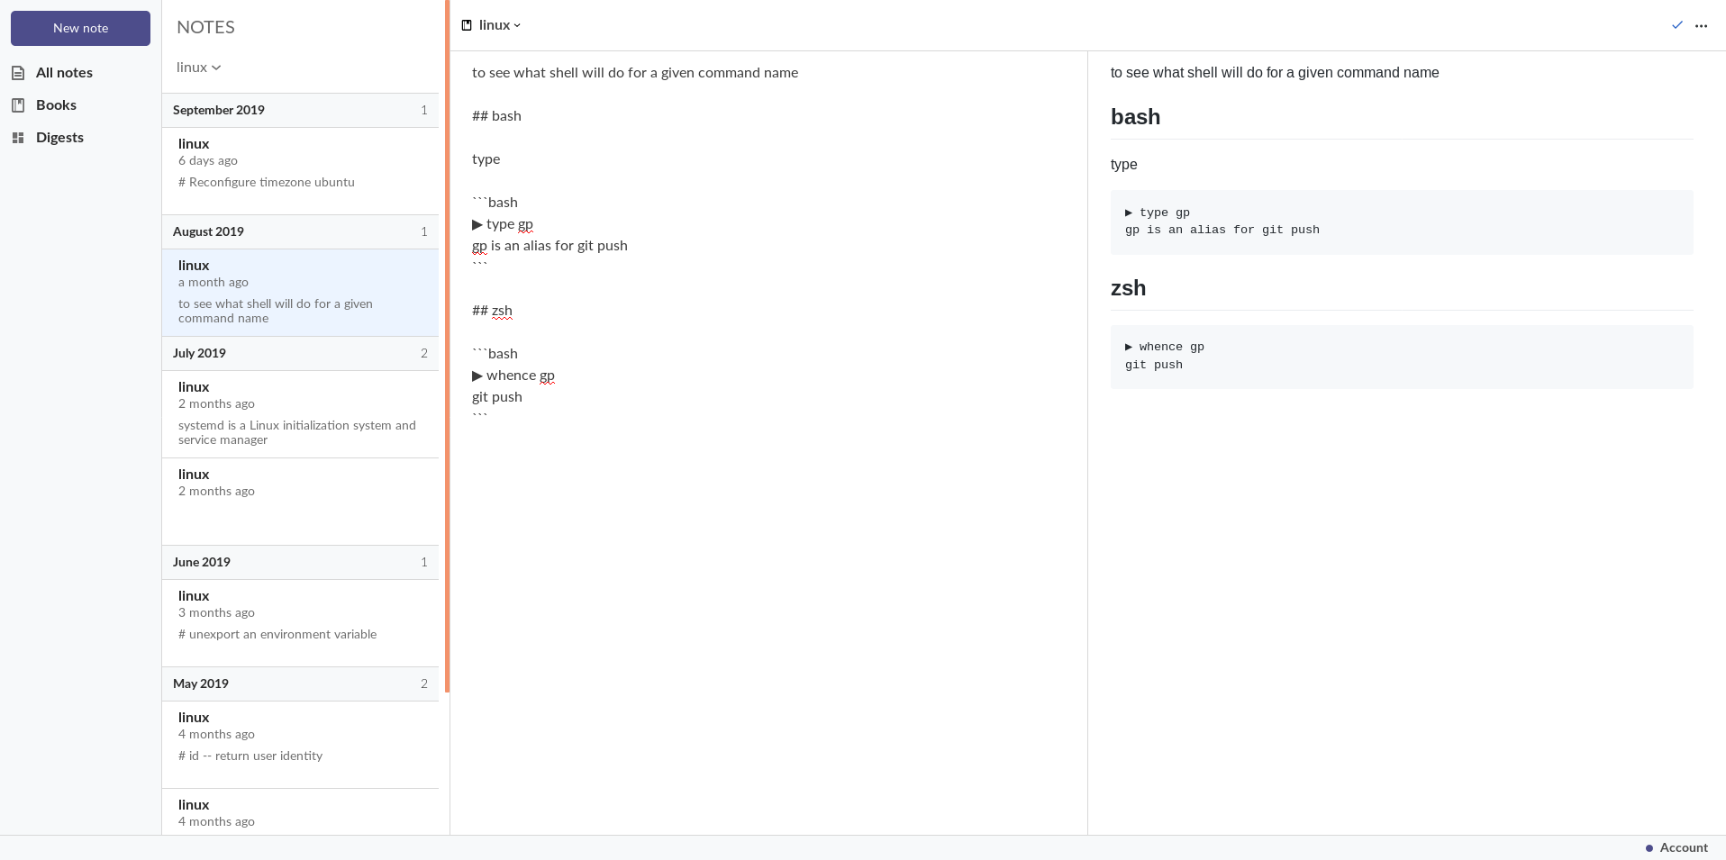This screenshot has width=1726, height=860.
Task: Click the Books icon in sidebar
Action: (18, 105)
